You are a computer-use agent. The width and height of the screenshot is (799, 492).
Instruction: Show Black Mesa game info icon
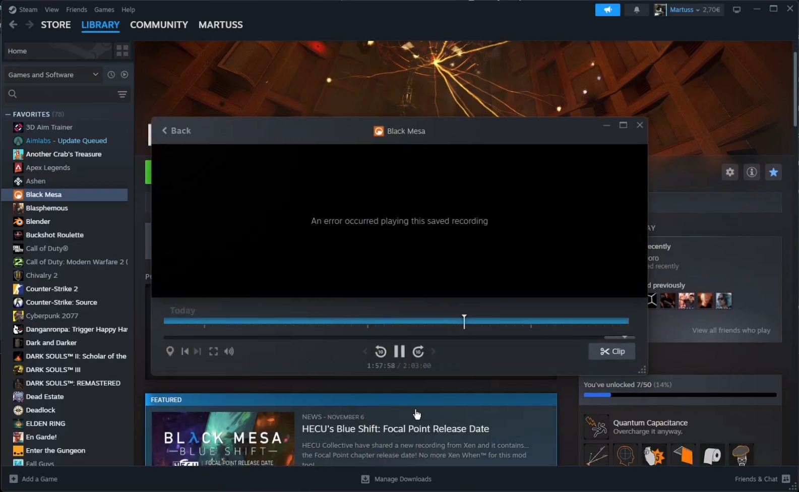click(752, 172)
